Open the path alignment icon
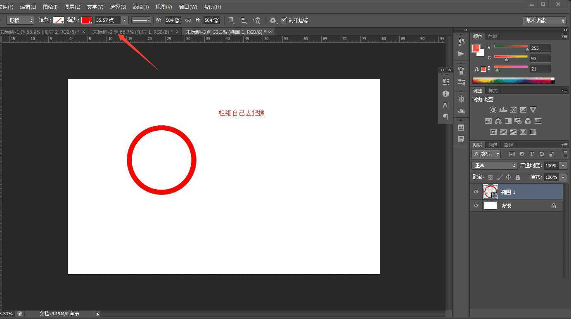This screenshot has height=319, width=571. coord(244,20)
